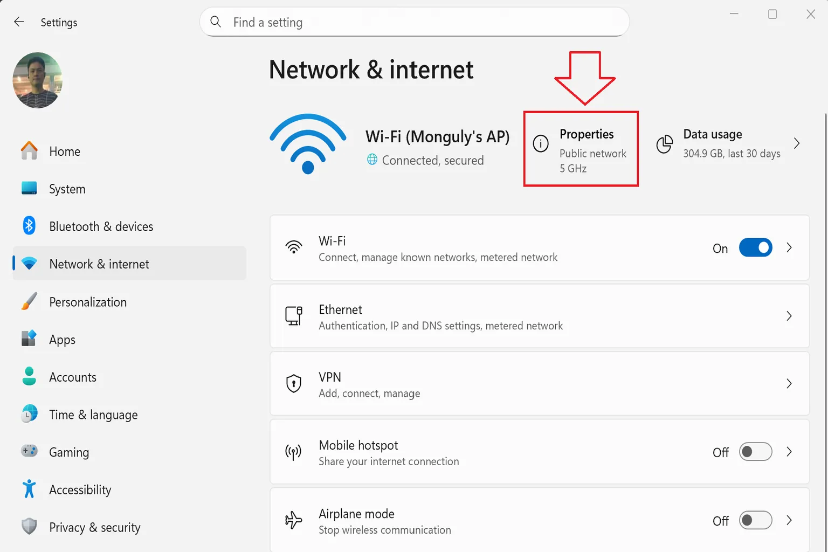Click the Airplane mode plane icon
The width and height of the screenshot is (828, 552).
(294, 520)
